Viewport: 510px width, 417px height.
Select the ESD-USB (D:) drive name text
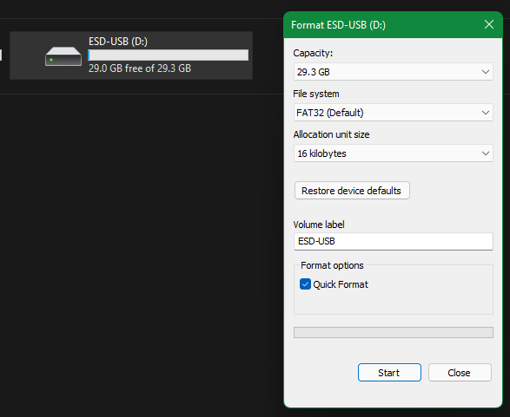coord(118,42)
